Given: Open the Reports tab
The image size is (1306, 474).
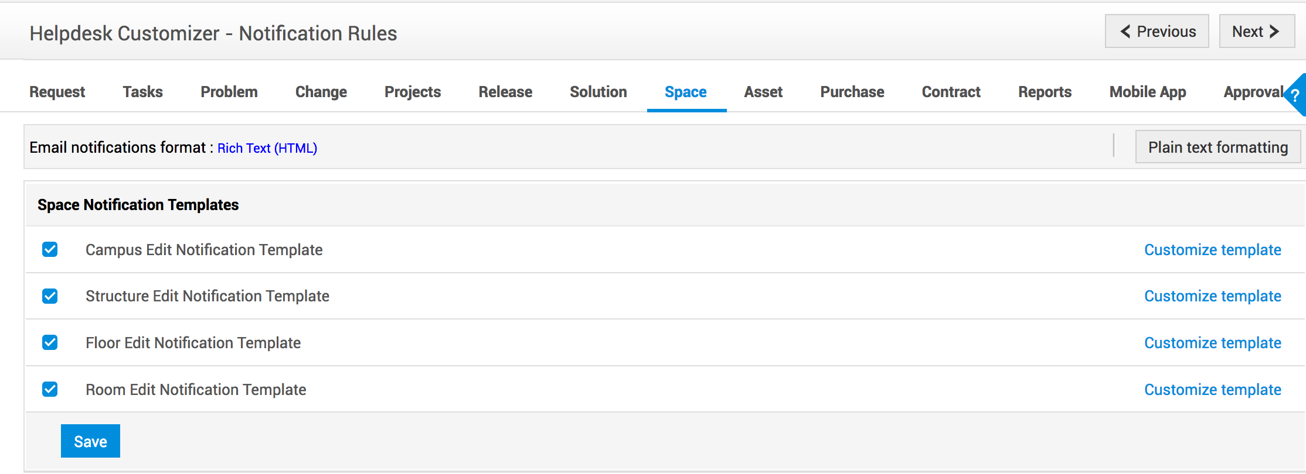Looking at the screenshot, I should (1045, 92).
